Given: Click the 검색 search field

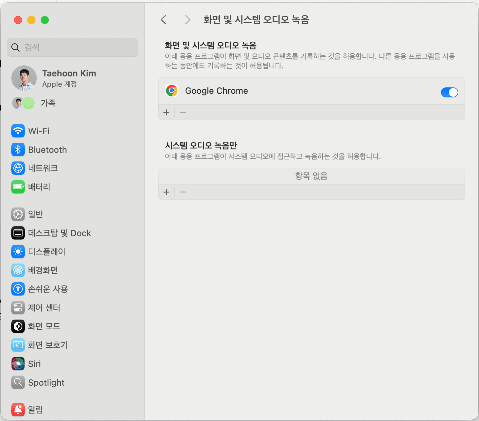Looking at the screenshot, I should click(x=72, y=47).
